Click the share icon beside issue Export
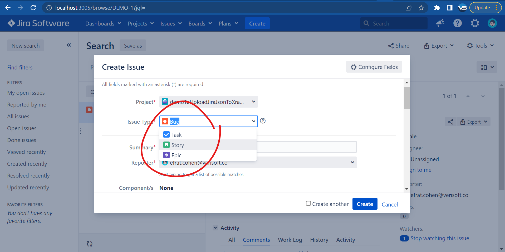The height and width of the screenshot is (252, 505). click(x=451, y=122)
